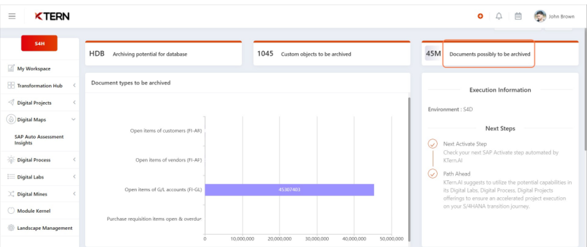
Task: Click the 1045 custom objects card
Action: tap(332, 54)
